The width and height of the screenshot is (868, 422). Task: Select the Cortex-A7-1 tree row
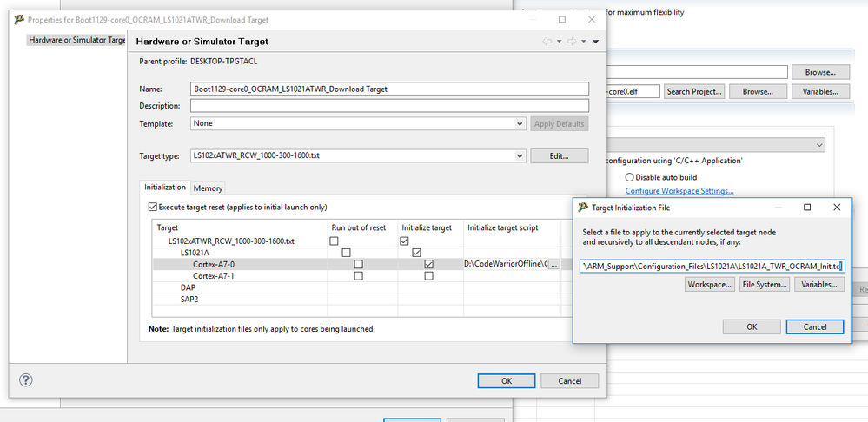(x=214, y=276)
